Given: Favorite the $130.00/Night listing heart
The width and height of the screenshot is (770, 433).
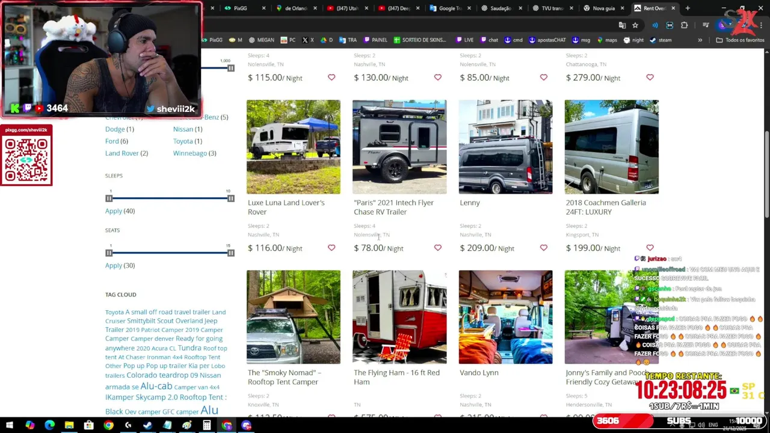Looking at the screenshot, I should pos(437,78).
